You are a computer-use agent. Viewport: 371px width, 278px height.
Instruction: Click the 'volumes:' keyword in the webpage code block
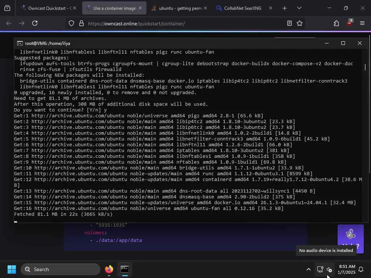click(95, 233)
